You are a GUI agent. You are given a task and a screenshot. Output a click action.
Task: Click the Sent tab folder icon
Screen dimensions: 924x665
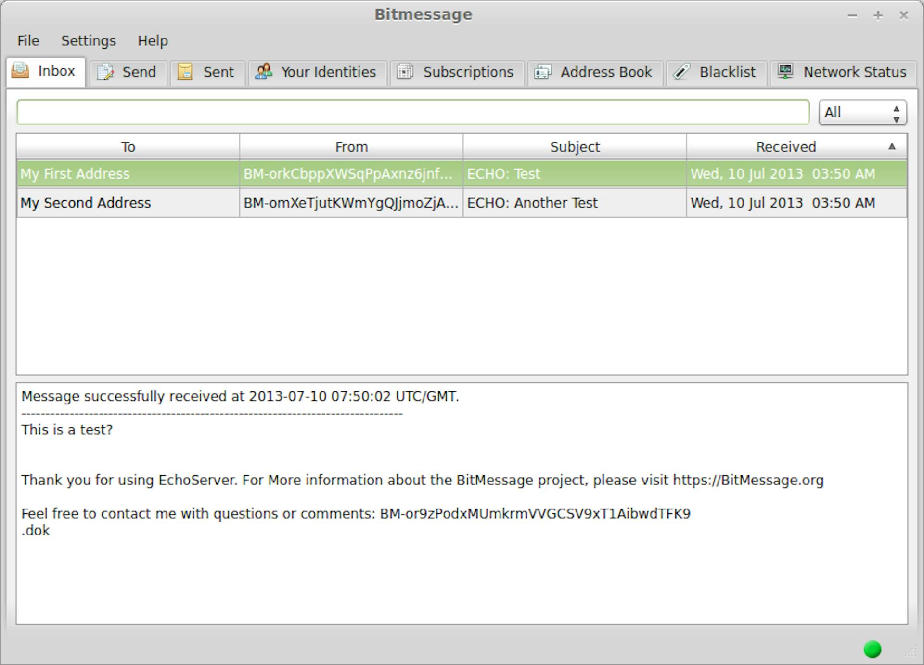tap(185, 72)
